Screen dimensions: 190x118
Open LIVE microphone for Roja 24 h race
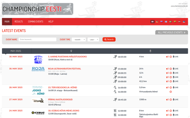click(175, 69)
